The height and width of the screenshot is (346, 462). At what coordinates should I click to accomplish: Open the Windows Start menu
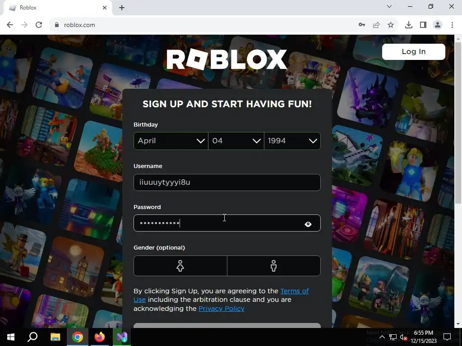pos(11,337)
